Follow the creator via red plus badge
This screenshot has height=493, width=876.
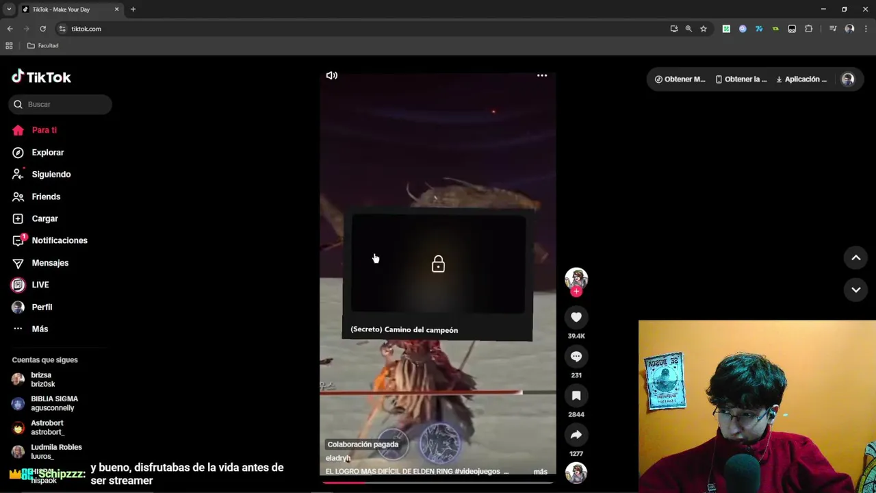pos(576,292)
